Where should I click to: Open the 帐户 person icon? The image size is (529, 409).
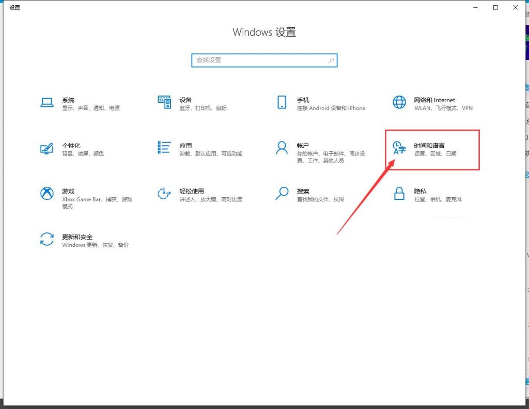pyautogui.click(x=282, y=148)
